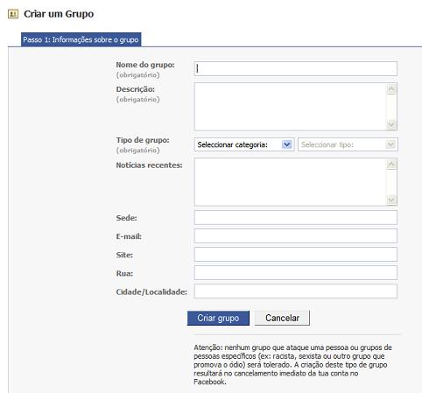
Task: Focus the E-mail input field
Action: coord(296,235)
